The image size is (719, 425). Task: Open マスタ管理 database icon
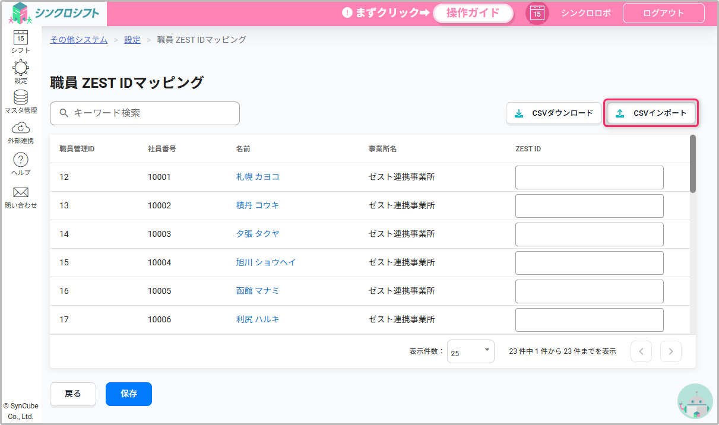pyautogui.click(x=21, y=99)
